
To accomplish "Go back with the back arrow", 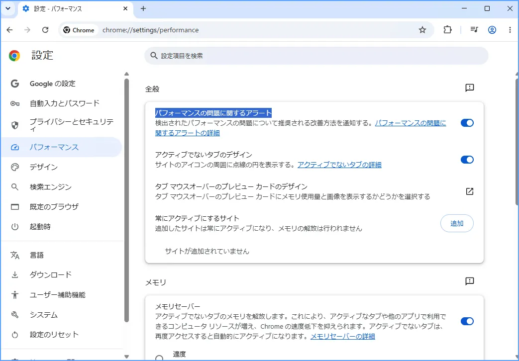I will tap(9, 30).
